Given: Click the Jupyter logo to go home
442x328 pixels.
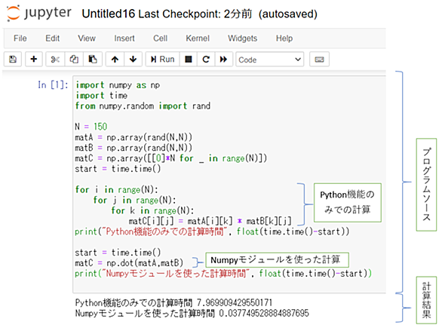Looking at the screenshot, I should click(x=39, y=13).
